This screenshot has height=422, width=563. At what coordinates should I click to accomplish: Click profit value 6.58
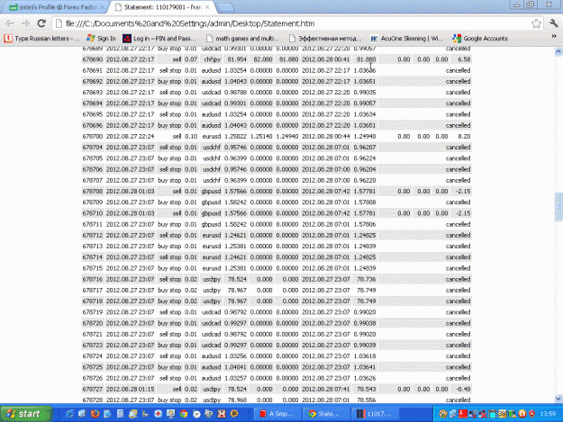(464, 59)
